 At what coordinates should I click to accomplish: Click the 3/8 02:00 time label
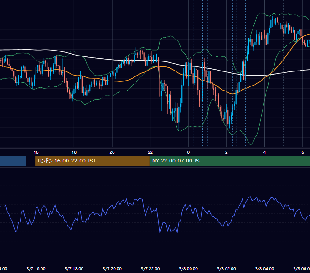pos(227,268)
